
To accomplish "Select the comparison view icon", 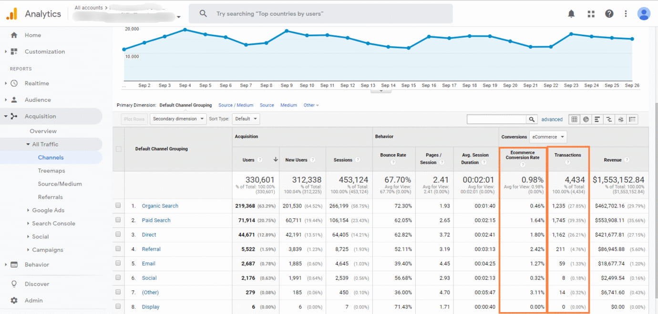I will tap(609, 119).
